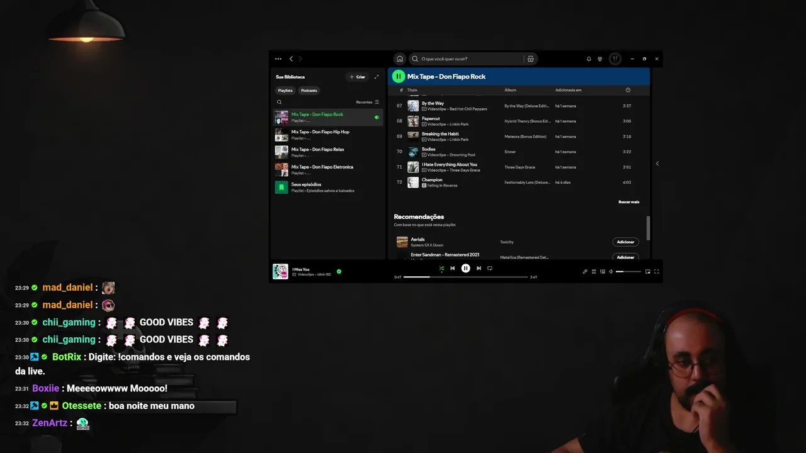
Task: Select the Breaking the Habit track
Action: point(518,137)
